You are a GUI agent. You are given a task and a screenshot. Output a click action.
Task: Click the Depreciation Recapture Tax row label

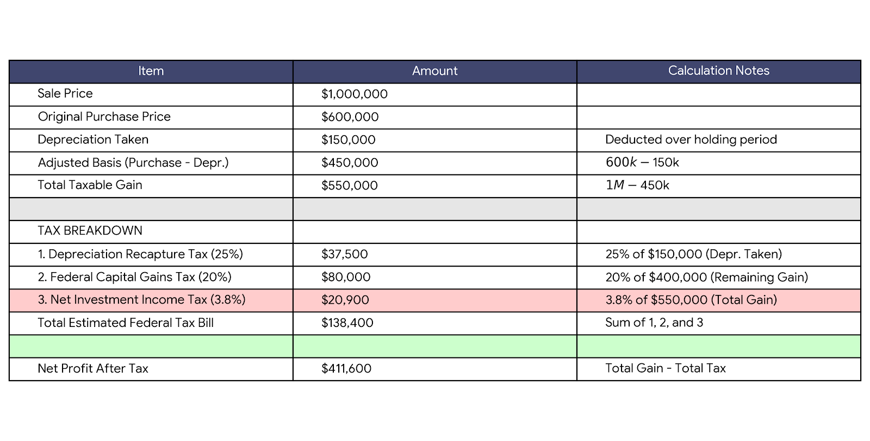140,254
